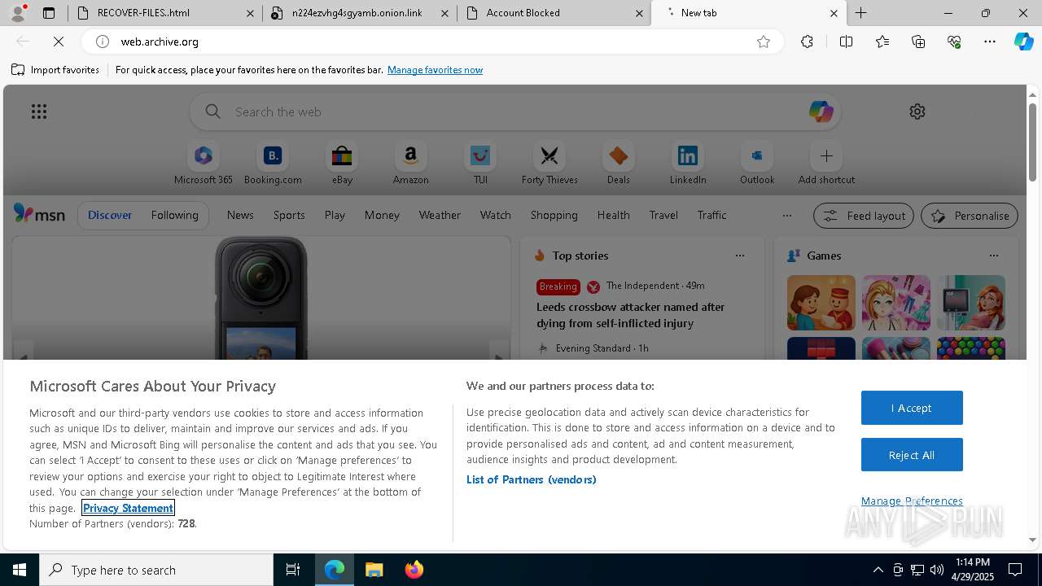Viewport: 1042px width, 586px height.
Task: Click Reject All cookies button
Action: [x=912, y=455]
